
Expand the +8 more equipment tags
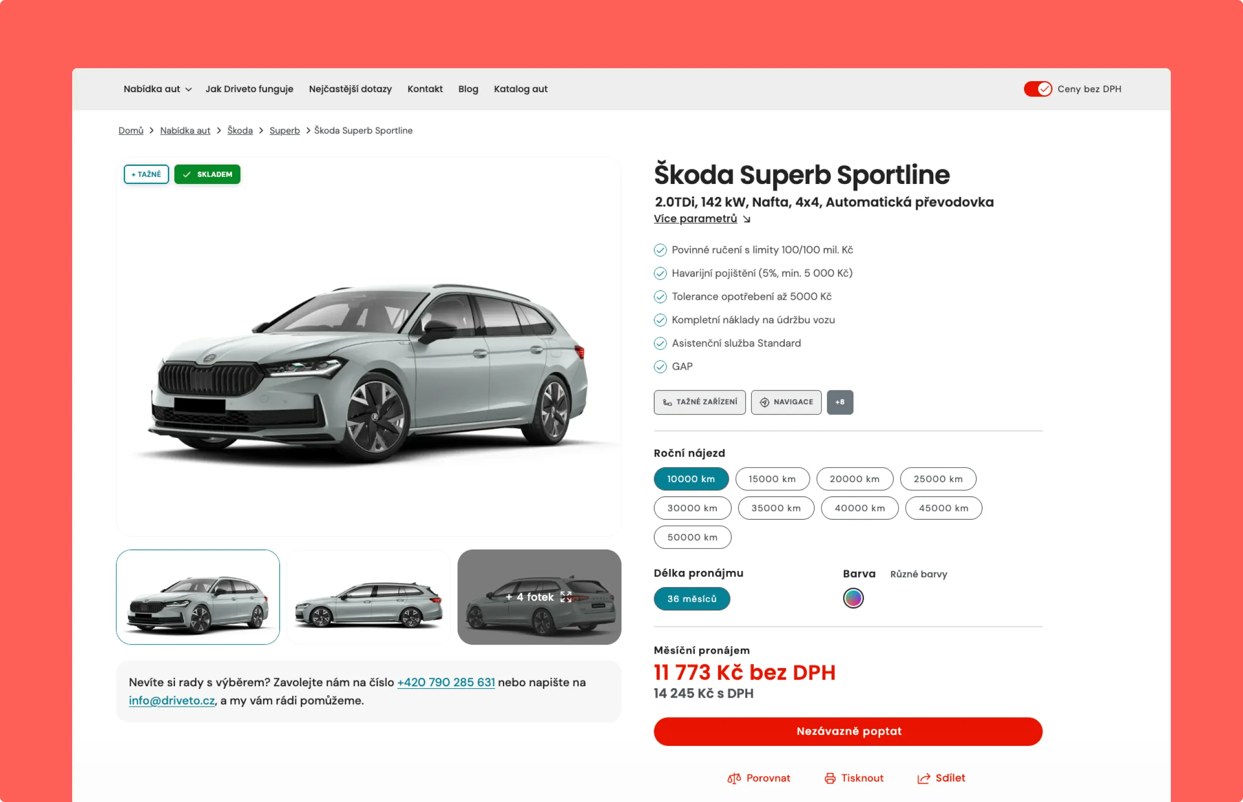[x=840, y=402]
